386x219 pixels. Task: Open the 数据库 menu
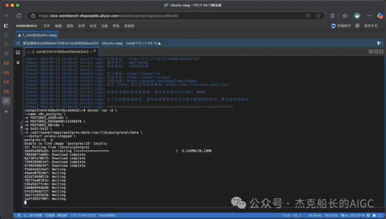click(129, 26)
